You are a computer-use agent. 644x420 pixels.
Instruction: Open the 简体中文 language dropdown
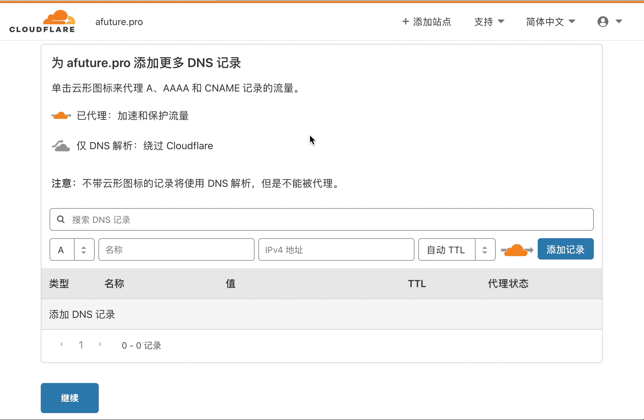[551, 22]
